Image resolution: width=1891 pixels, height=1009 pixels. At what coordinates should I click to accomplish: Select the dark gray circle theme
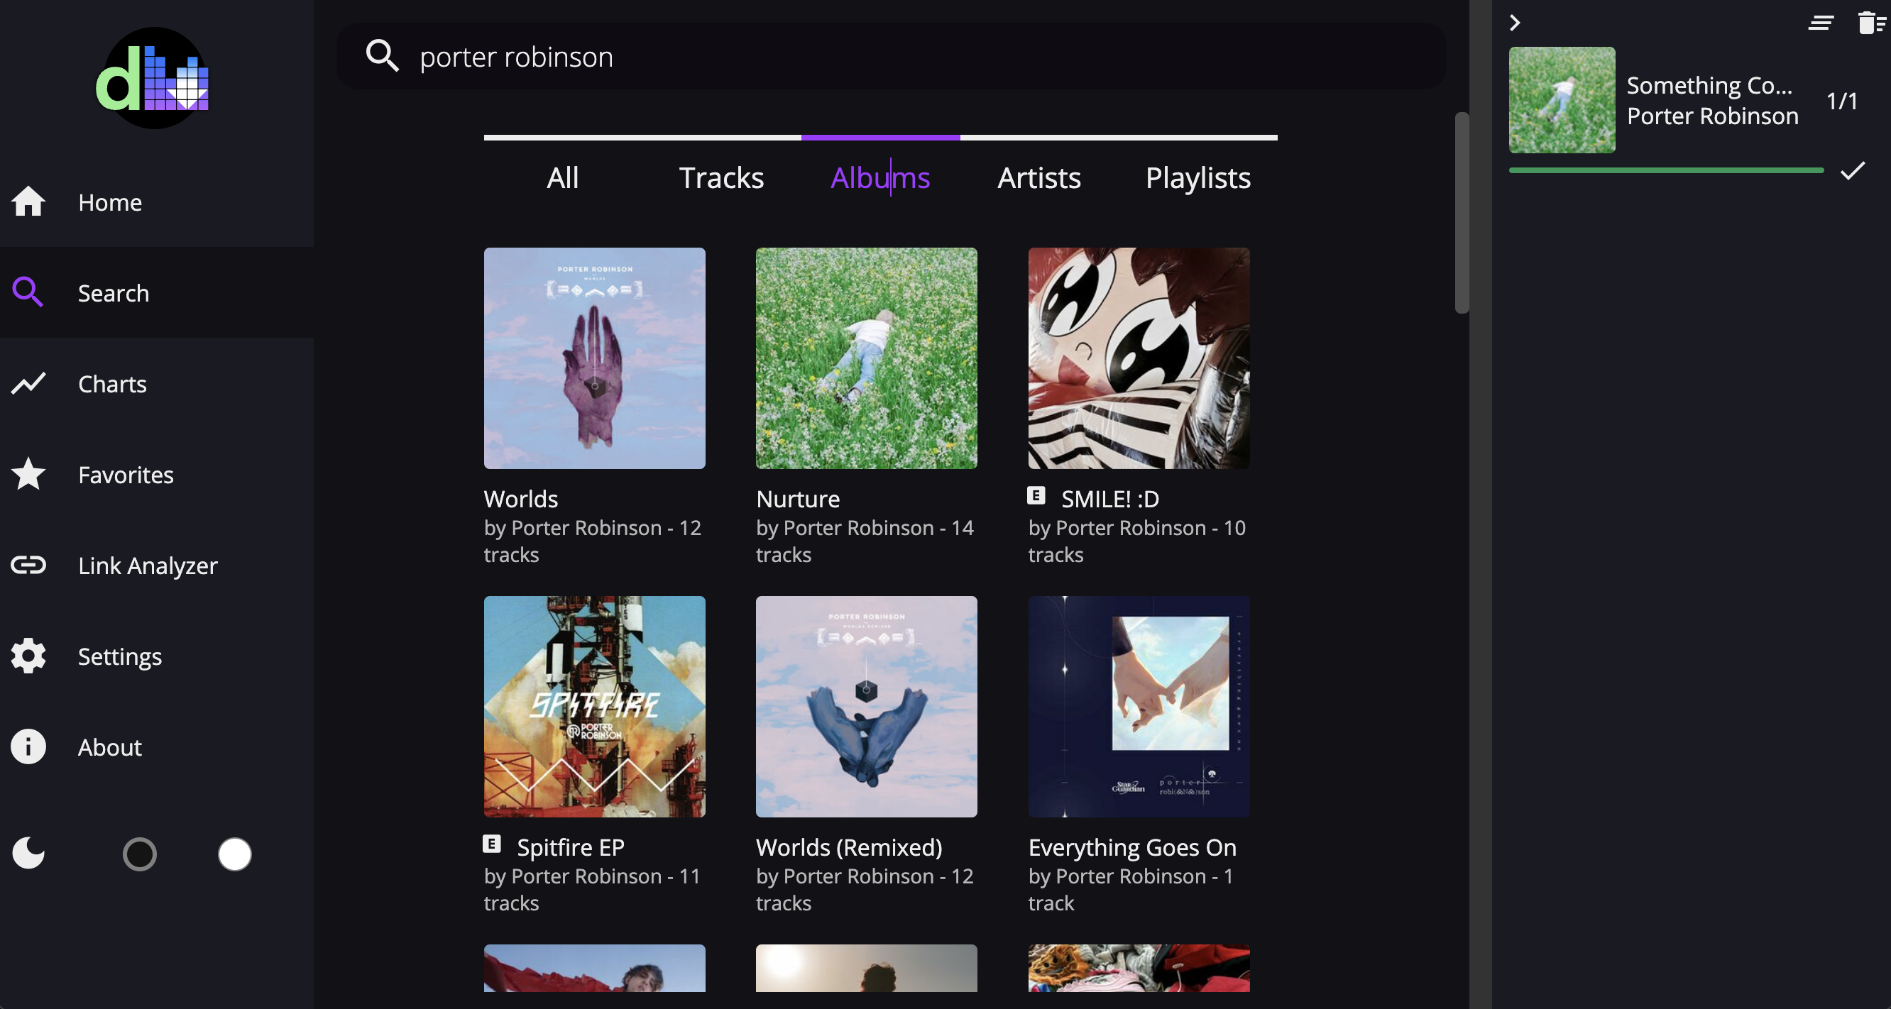(x=139, y=854)
